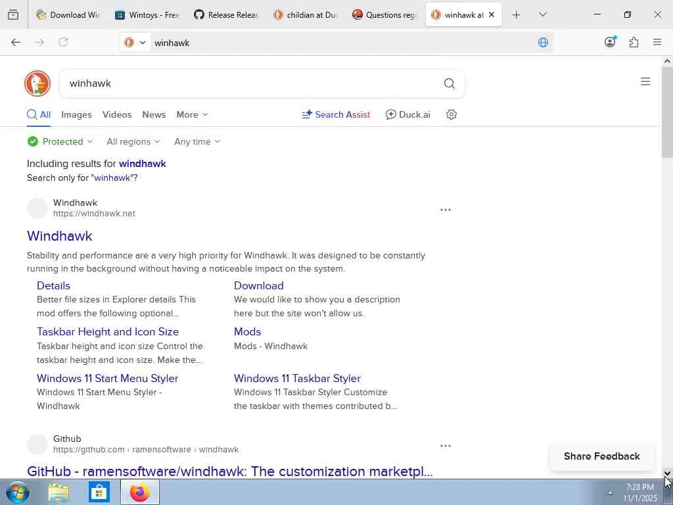
Task: Click the scrollbar up arrow
Action: pyautogui.click(x=668, y=61)
